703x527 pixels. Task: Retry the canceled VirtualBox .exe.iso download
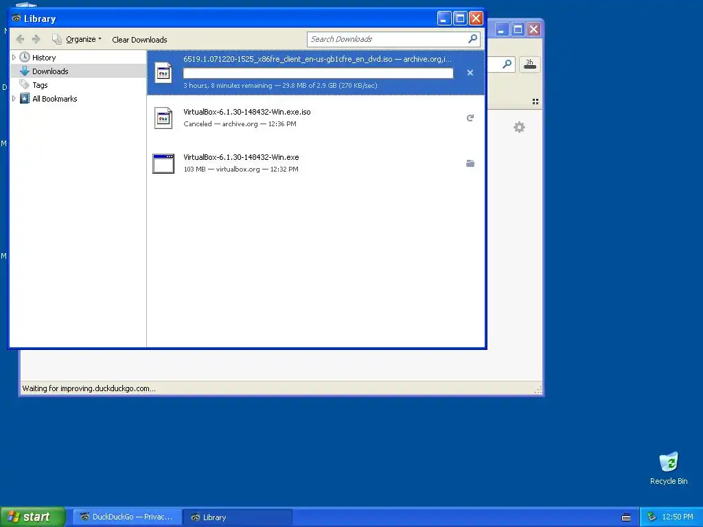tap(470, 118)
